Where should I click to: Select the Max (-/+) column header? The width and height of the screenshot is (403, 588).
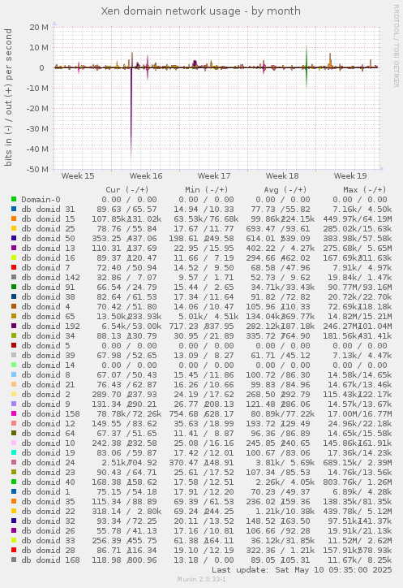point(364,190)
